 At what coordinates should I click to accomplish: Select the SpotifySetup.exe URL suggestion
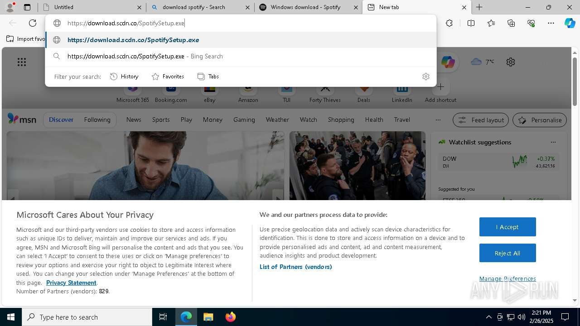(241, 40)
